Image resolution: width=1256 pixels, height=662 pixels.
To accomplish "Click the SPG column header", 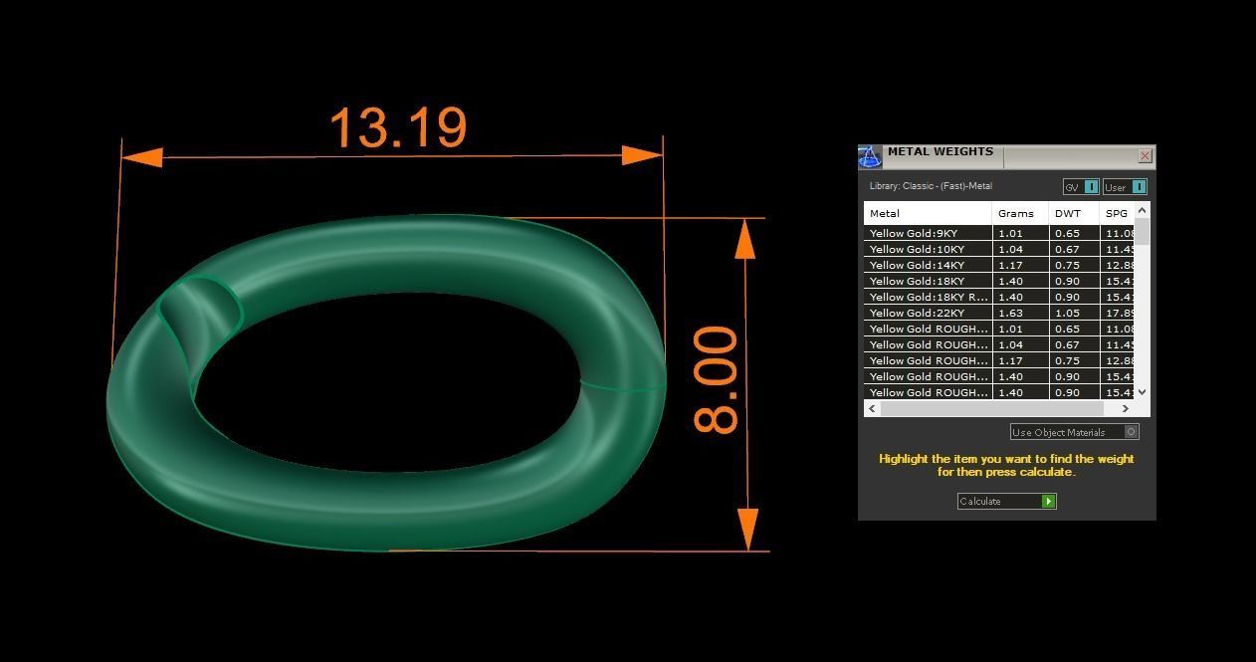I will tap(1117, 213).
